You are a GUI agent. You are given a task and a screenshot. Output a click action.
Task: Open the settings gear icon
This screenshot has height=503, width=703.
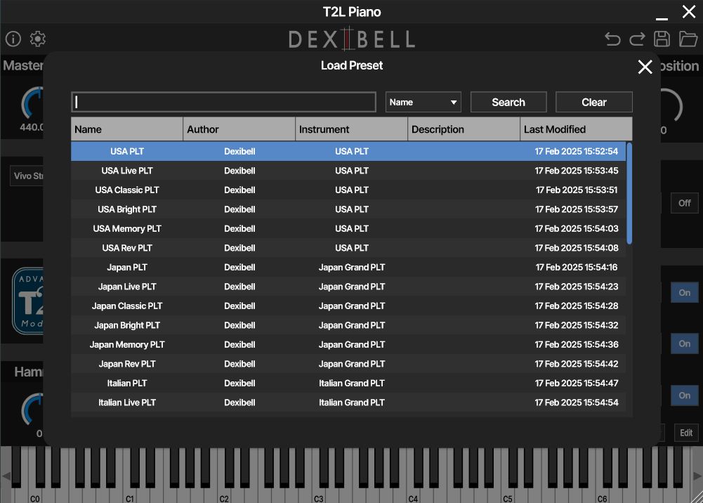[38, 39]
